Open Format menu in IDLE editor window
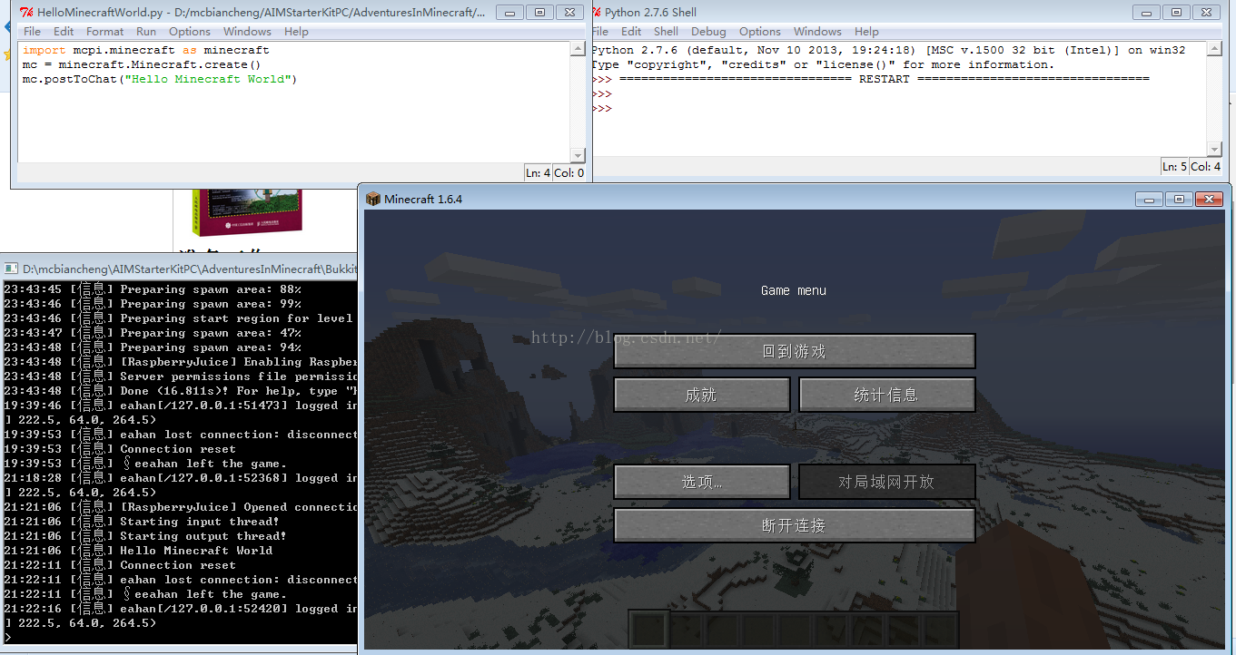Viewport: 1236px width, 655px height. pos(105,31)
